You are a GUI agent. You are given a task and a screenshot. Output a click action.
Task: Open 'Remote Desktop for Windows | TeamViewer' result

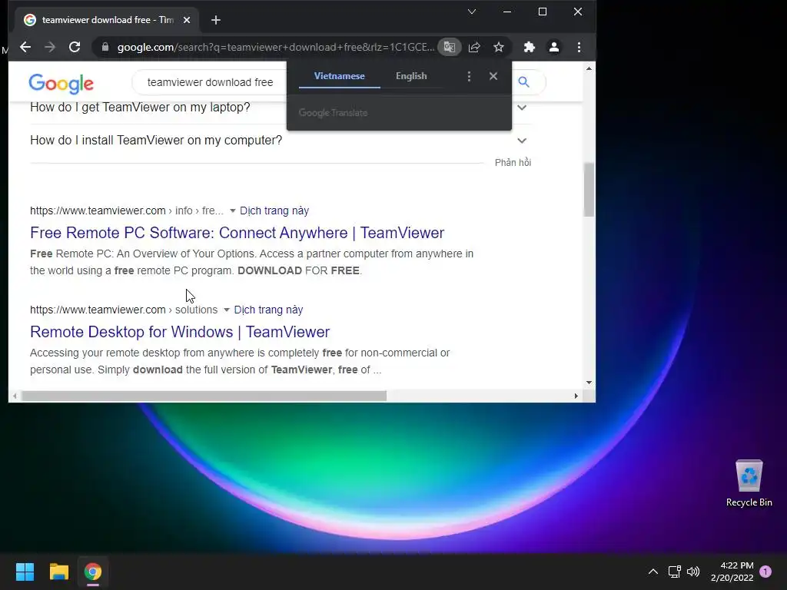pos(180,332)
